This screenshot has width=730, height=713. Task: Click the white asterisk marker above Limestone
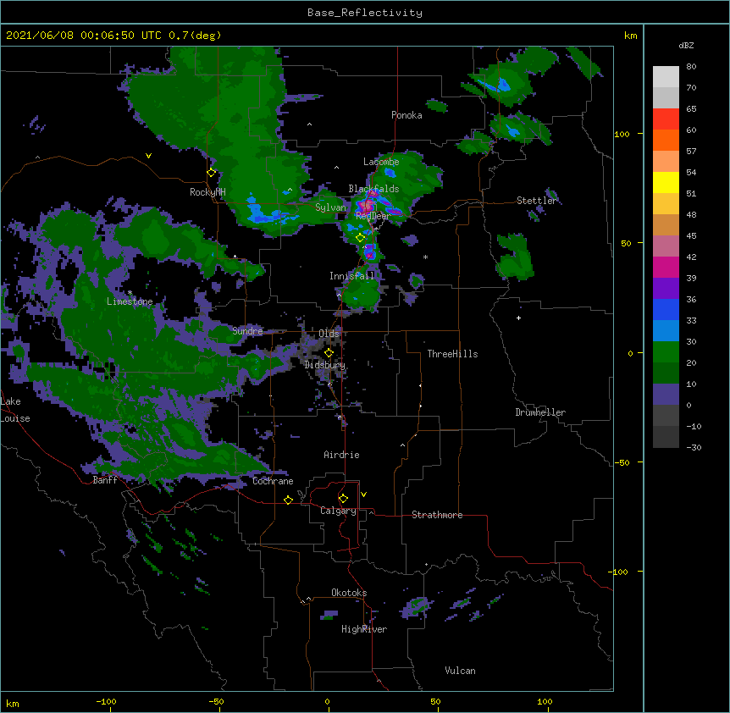click(130, 293)
